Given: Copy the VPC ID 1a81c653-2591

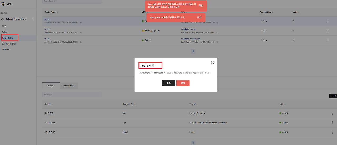Looking at the screenshot, I should tap(217, 23).
